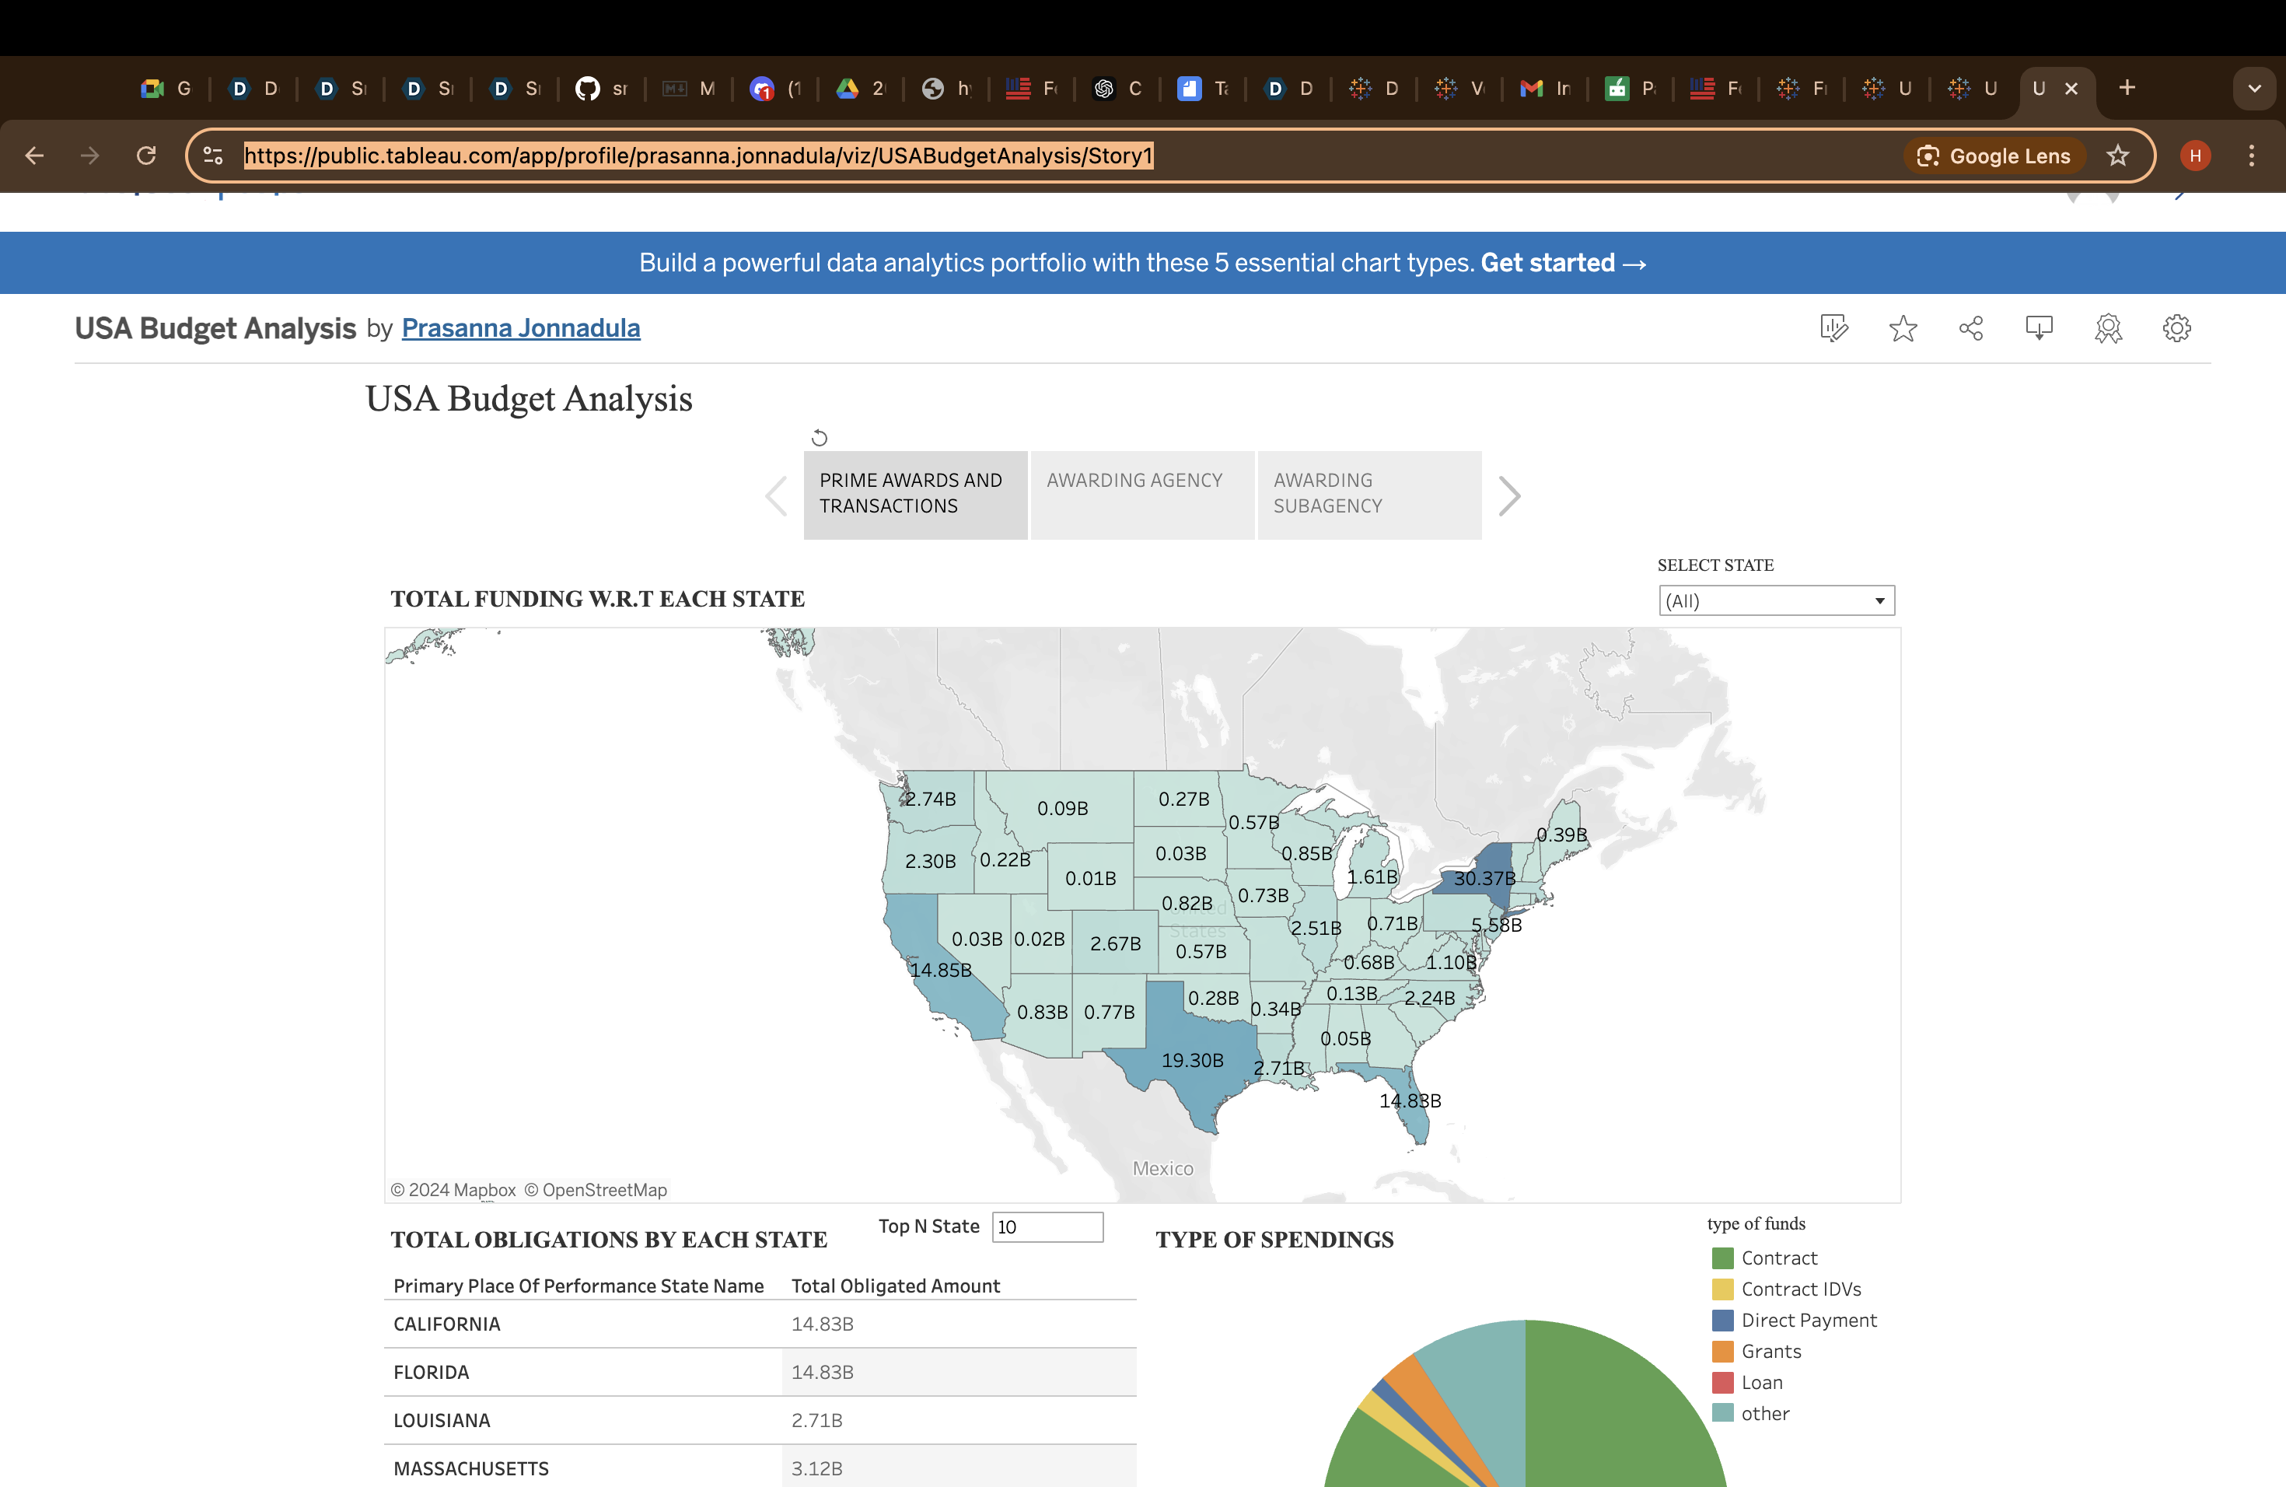Click Texas 19.30B on the map

tap(1192, 1059)
